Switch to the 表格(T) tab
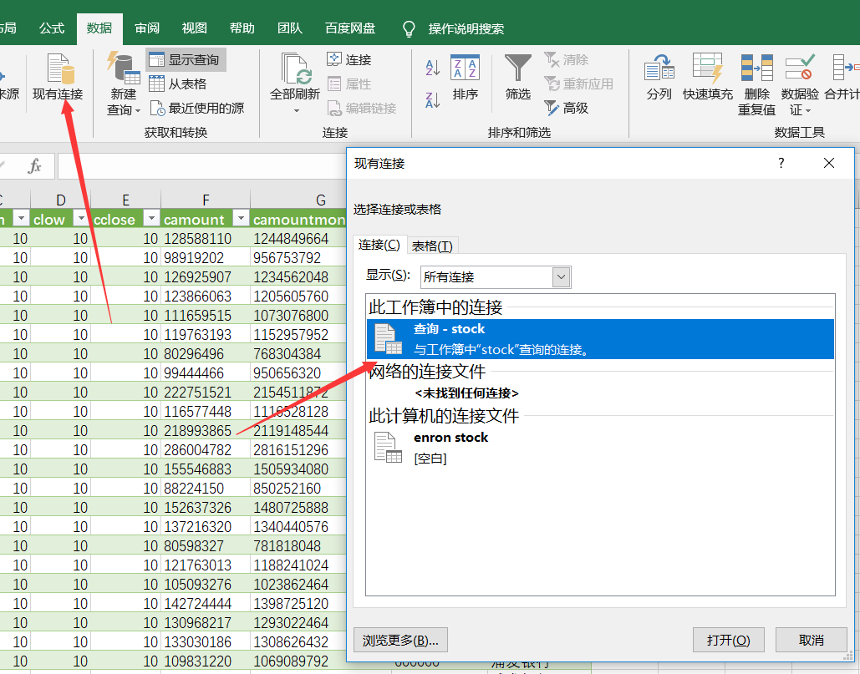 tap(432, 246)
